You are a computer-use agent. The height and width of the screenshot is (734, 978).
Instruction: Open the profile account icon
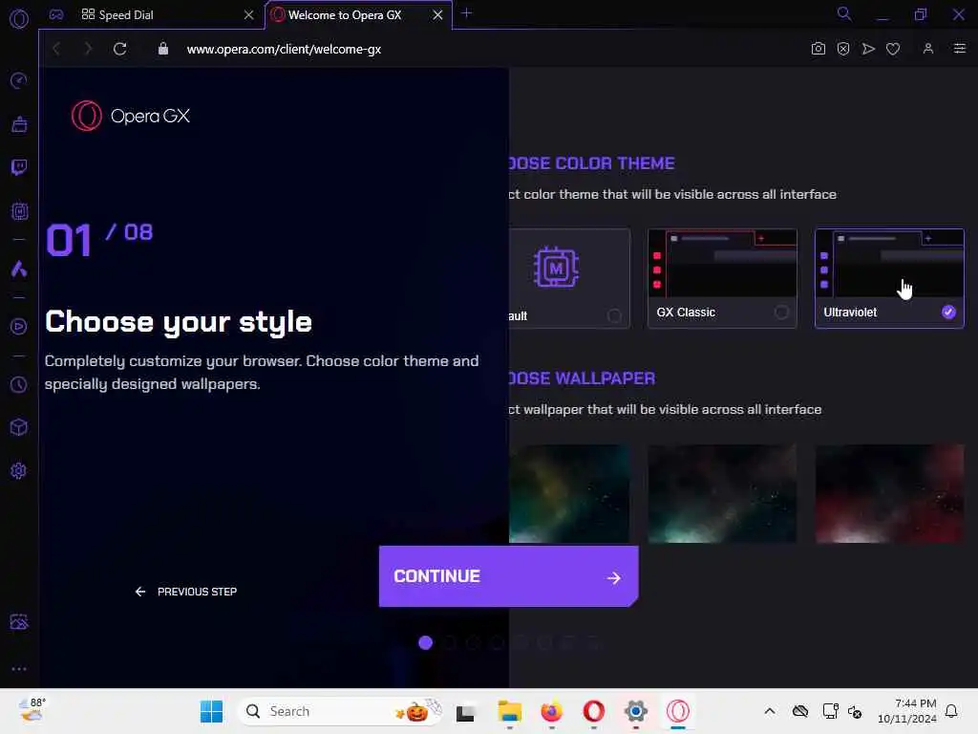coord(928,49)
